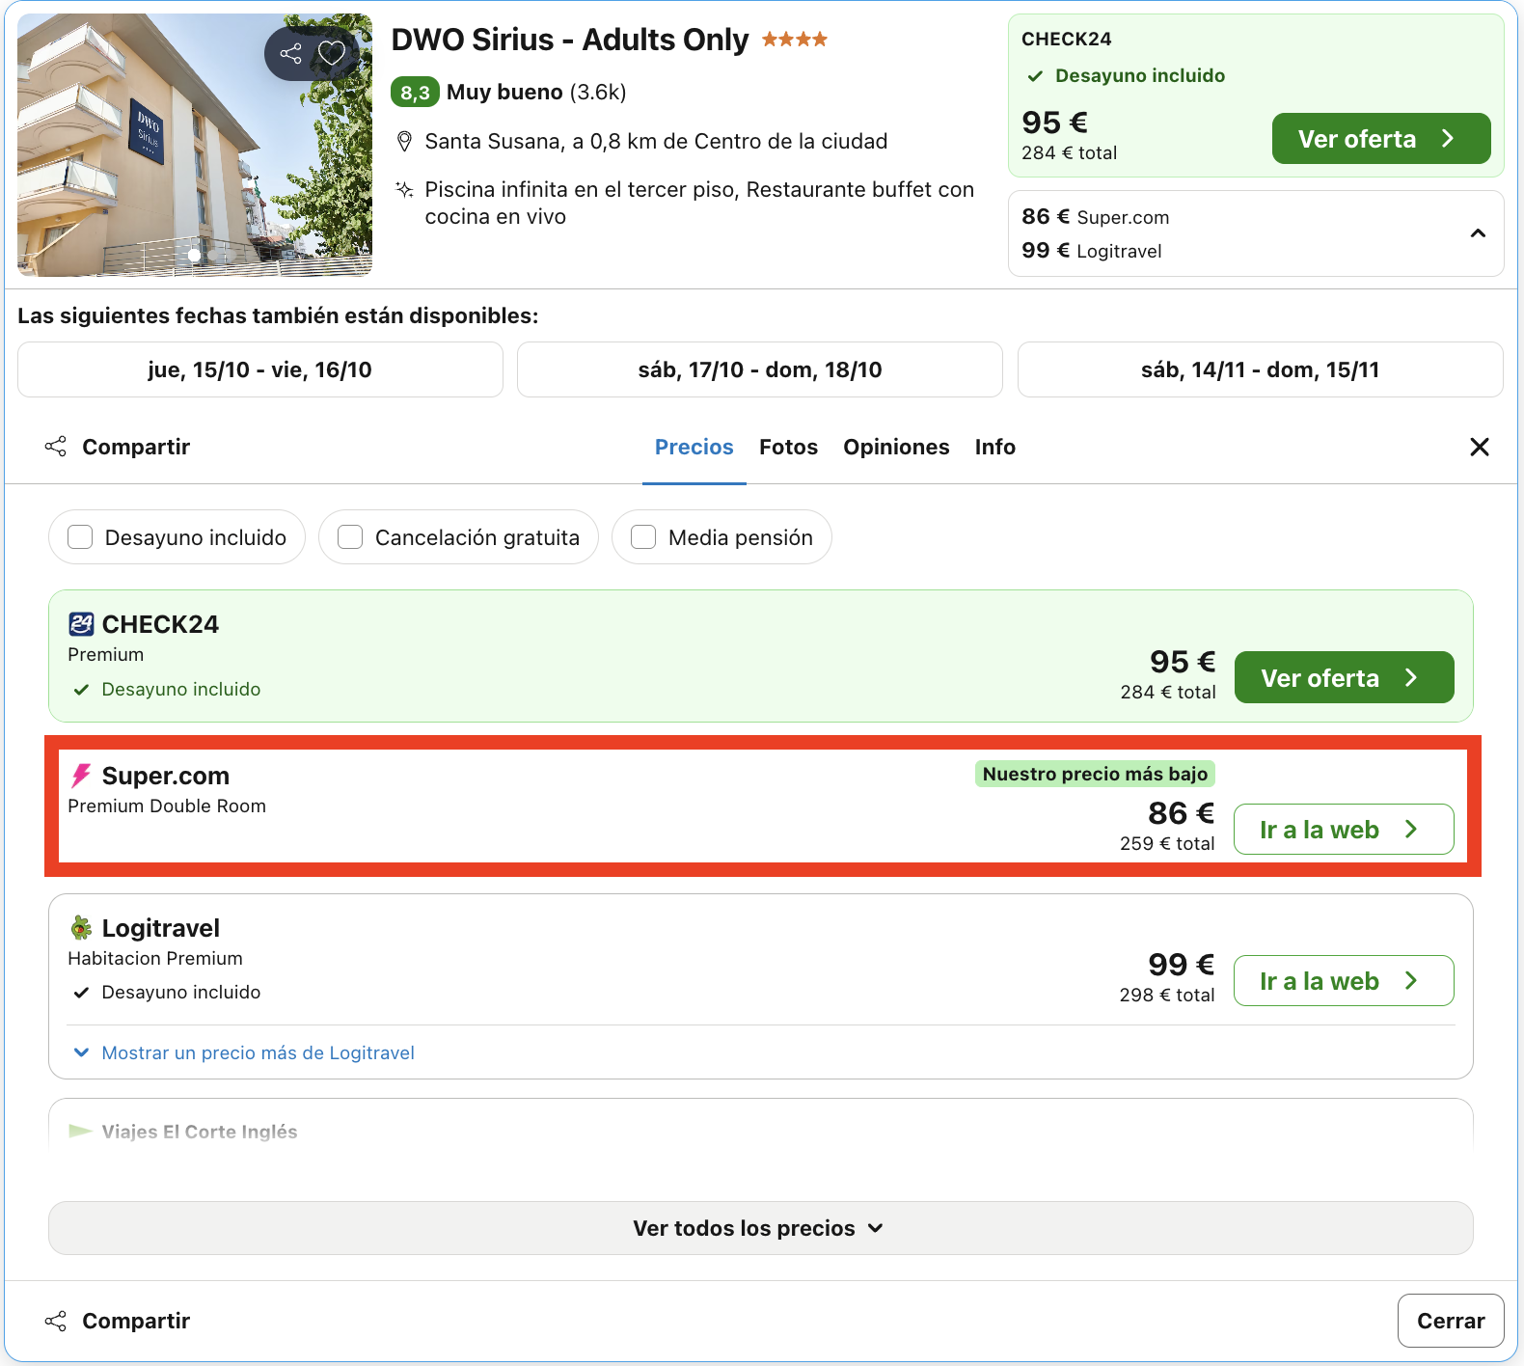Image resolution: width=1524 pixels, height=1366 pixels.
Task: Go to the Info tab
Action: (995, 447)
